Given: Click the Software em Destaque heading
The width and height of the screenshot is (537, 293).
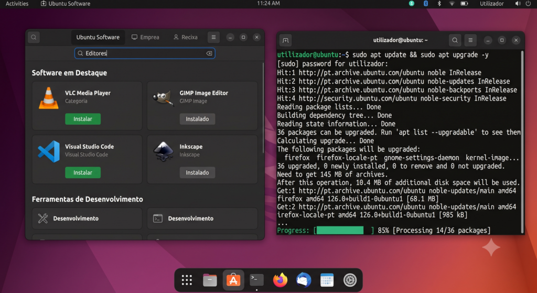Looking at the screenshot, I should (x=69, y=73).
